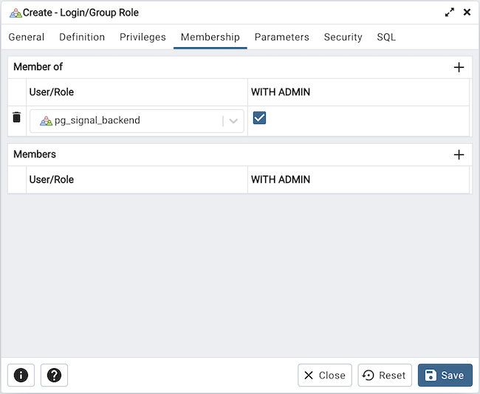Image resolution: width=480 pixels, height=394 pixels.
Task: Close dialog using the title bar X
Action: (x=467, y=13)
